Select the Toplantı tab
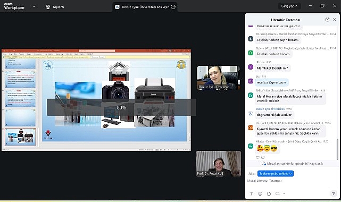 (55, 7)
